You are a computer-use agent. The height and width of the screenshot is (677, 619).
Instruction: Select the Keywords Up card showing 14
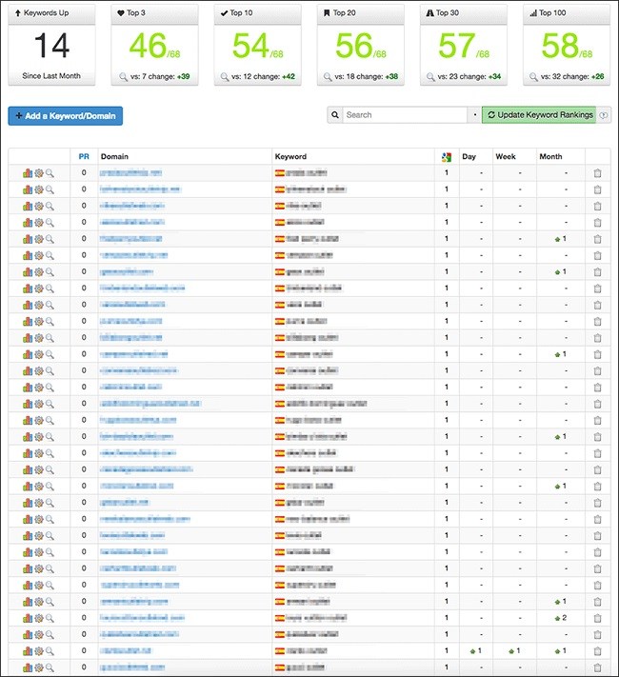[x=51, y=46]
